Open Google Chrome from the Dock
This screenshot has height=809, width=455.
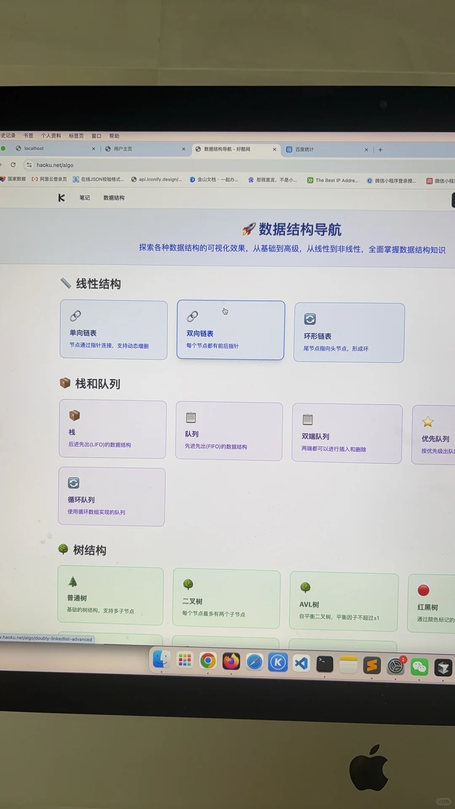pyautogui.click(x=208, y=661)
